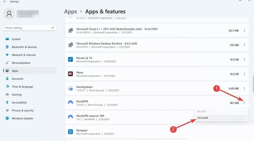Click the Apps & features heading
The height and width of the screenshot is (141, 254).
[x=106, y=12]
